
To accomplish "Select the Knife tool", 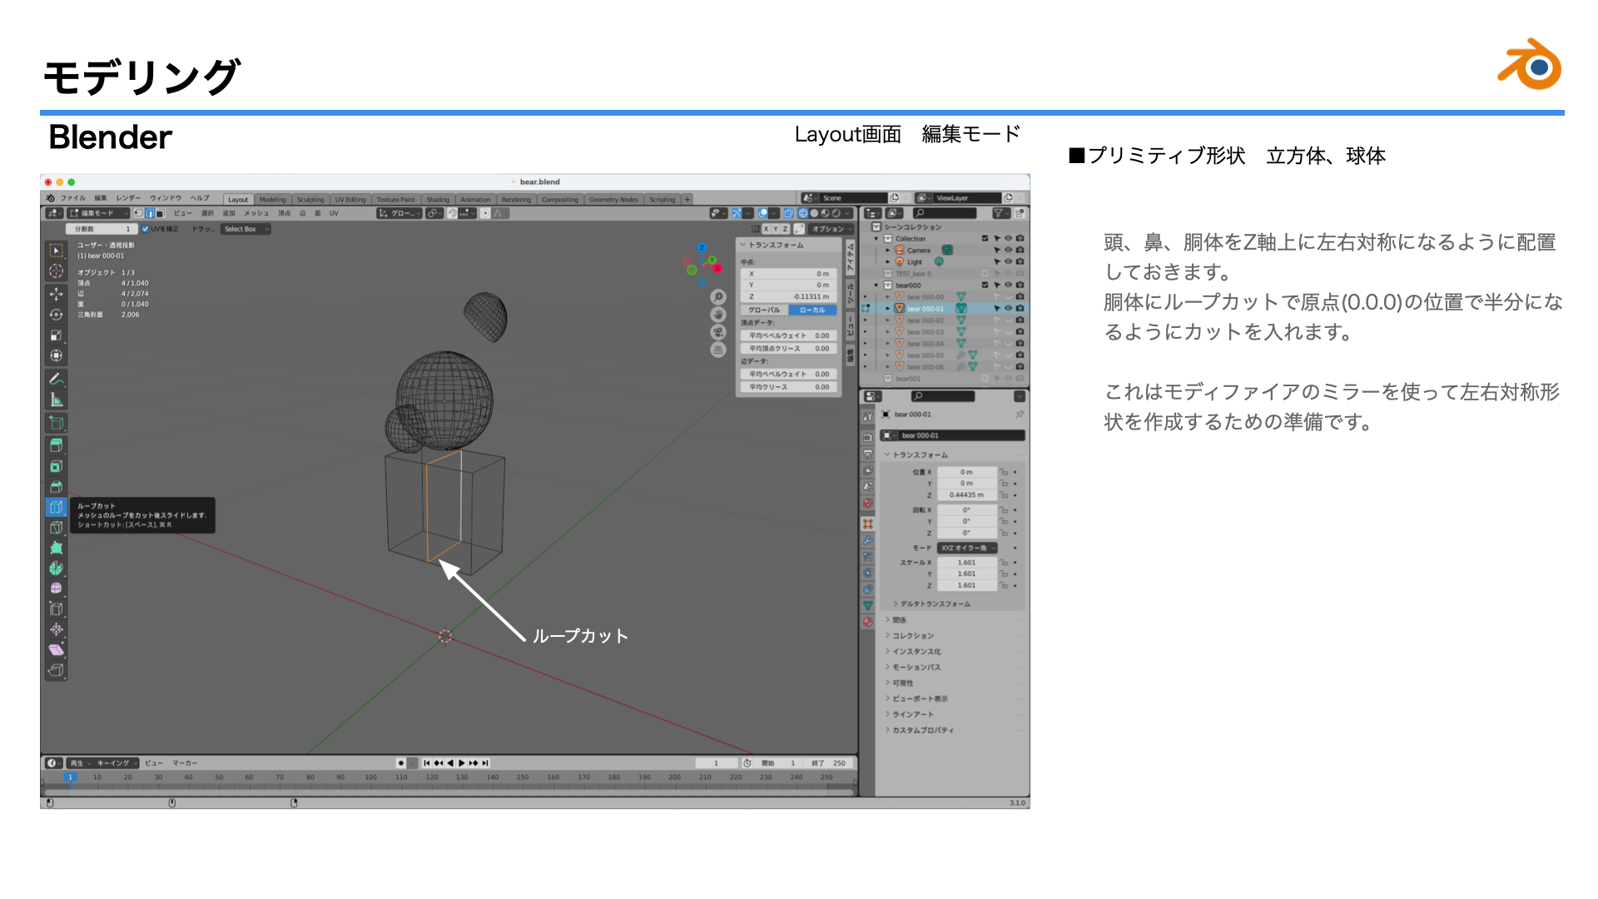I will (56, 527).
